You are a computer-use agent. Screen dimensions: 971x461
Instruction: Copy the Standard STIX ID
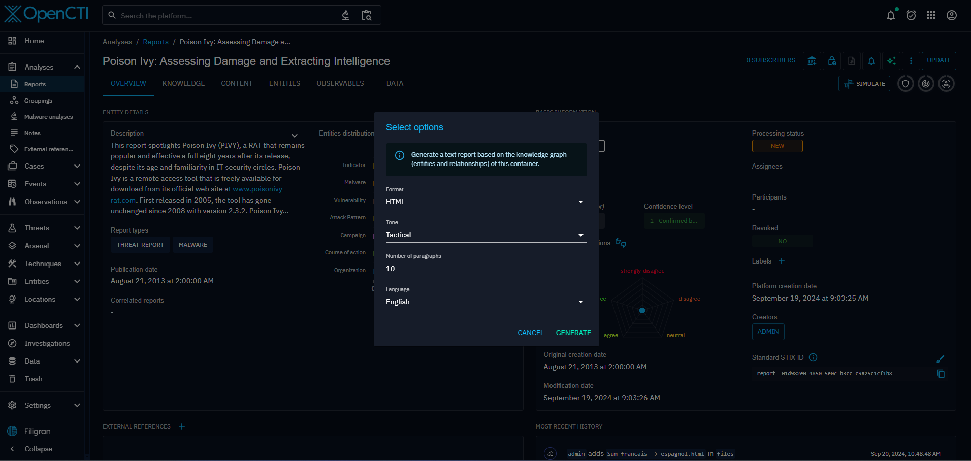pos(941,374)
